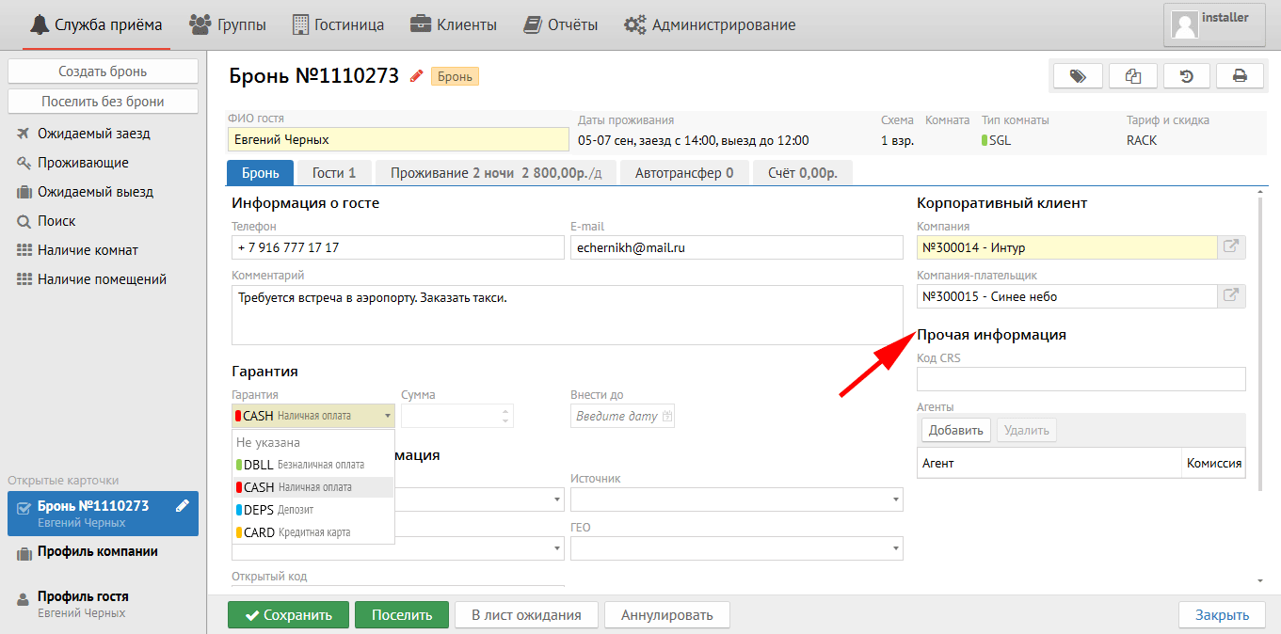Open payer company Синее небо link icon

click(1231, 296)
